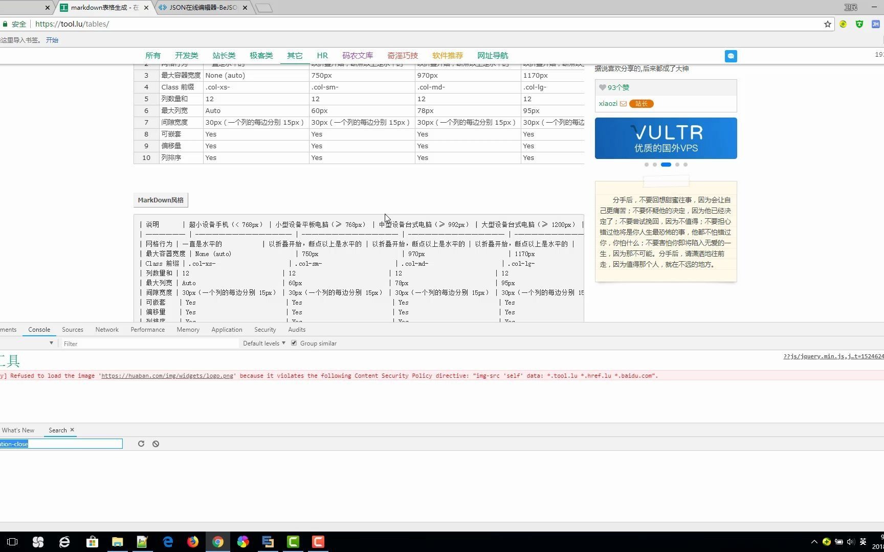Select the 站长类 navigation item
884x552 pixels.
tap(224, 56)
